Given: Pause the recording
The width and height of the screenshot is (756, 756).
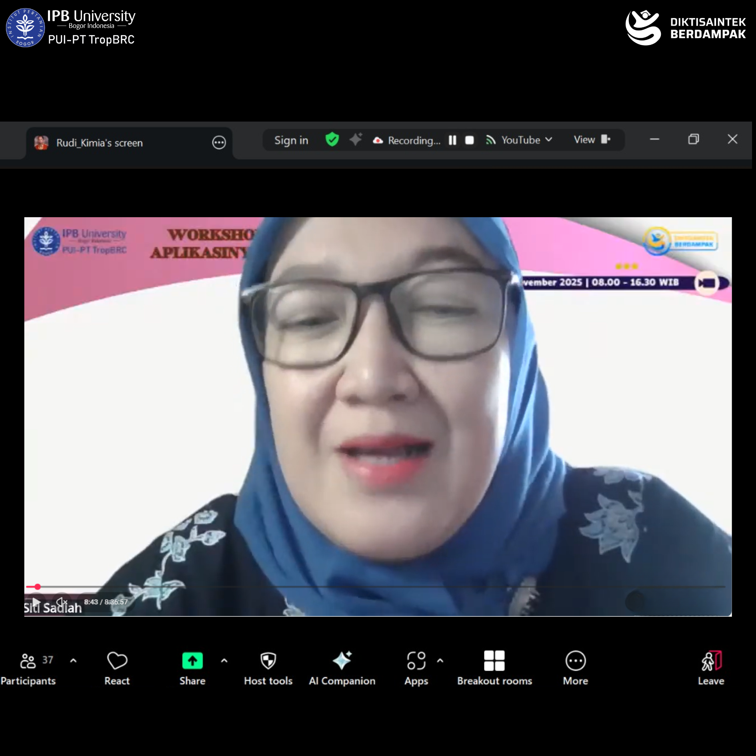Looking at the screenshot, I should [x=452, y=140].
